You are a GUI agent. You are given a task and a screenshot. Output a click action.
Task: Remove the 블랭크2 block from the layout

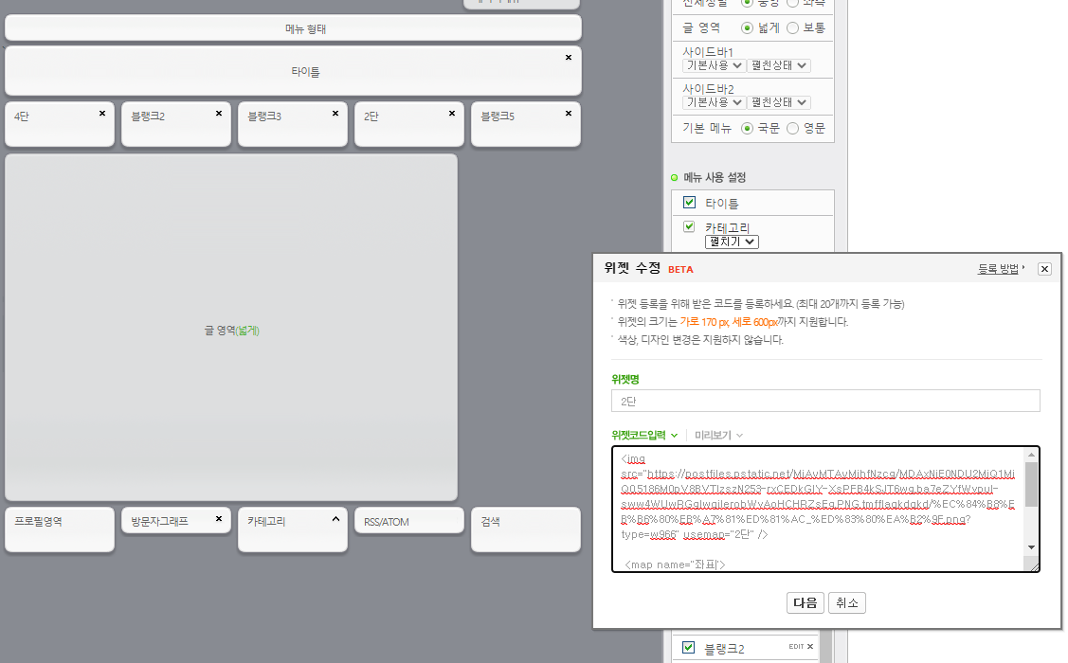coord(219,114)
